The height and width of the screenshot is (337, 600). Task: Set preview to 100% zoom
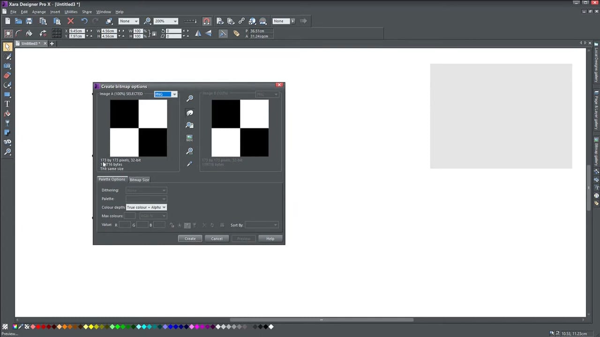coord(189,138)
